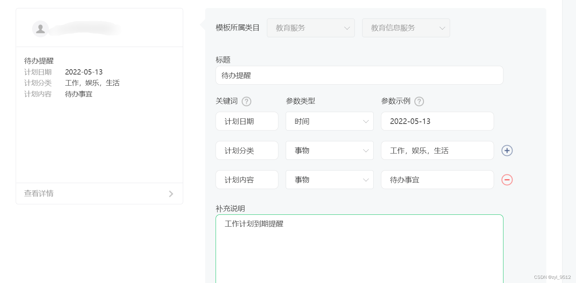This screenshot has height=283, width=576.
Task: Open the 教育信息服务 subcategory dropdown
Action: (x=406, y=28)
